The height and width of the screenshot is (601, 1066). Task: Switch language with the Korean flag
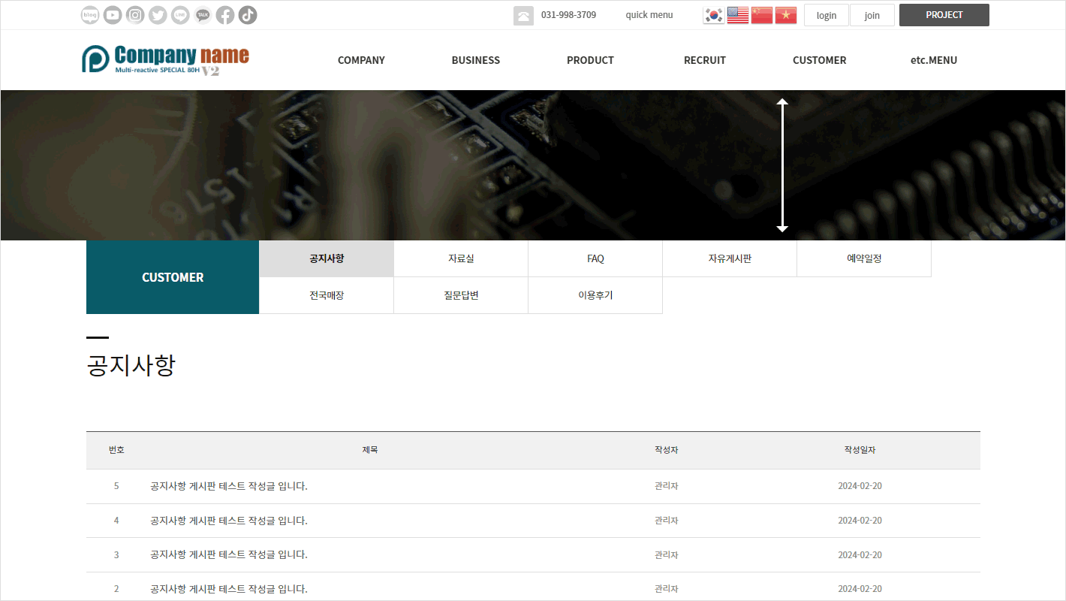coord(714,15)
